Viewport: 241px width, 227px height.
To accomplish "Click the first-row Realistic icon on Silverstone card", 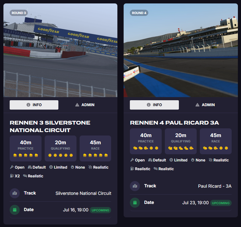I will click(91, 167).
